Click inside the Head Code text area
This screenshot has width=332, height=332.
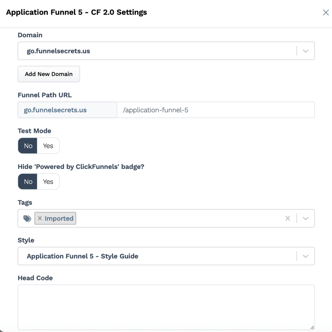coord(166,307)
